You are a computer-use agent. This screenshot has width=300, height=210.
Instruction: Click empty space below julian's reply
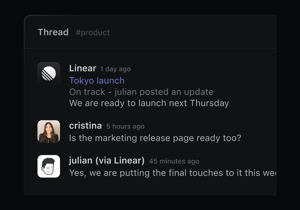(x=150, y=186)
